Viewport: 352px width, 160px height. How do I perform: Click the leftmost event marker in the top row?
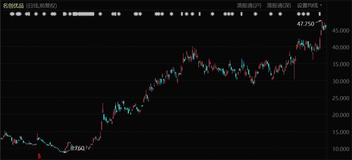click(x=12, y=14)
